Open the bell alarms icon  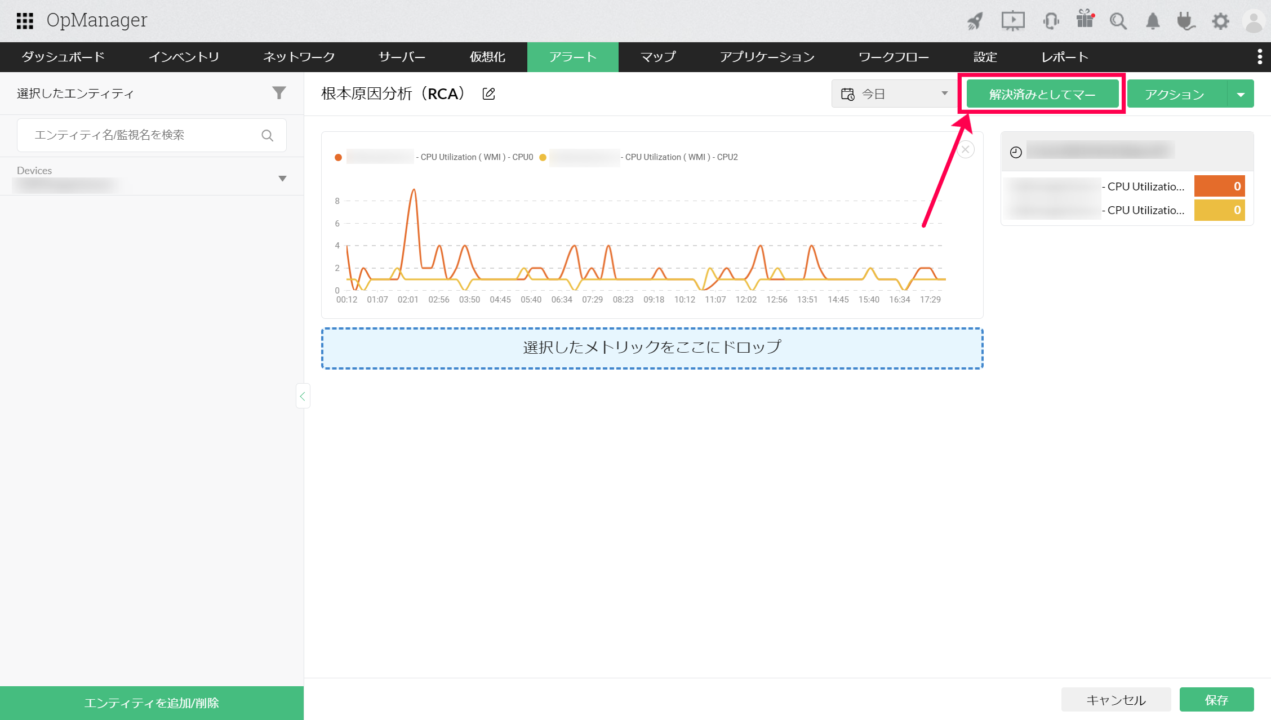pos(1153,21)
